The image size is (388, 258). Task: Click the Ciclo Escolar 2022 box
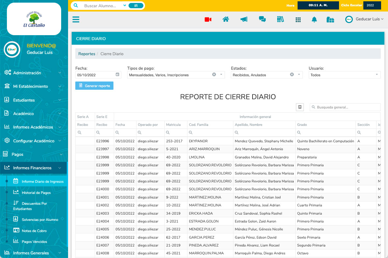coord(372,5)
